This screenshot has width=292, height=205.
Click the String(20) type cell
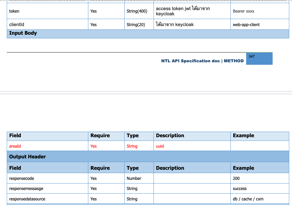136,25
